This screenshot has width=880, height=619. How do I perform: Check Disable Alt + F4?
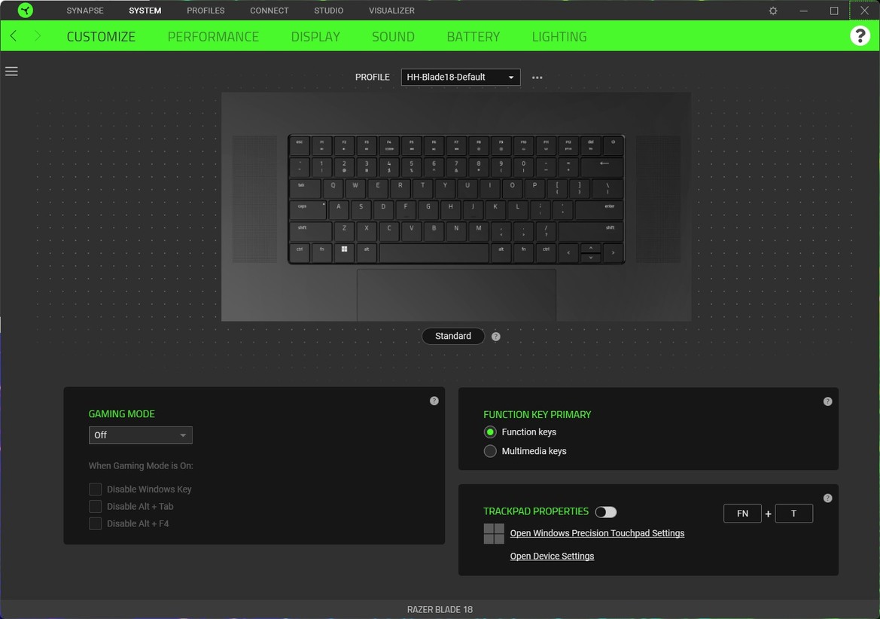(96, 523)
